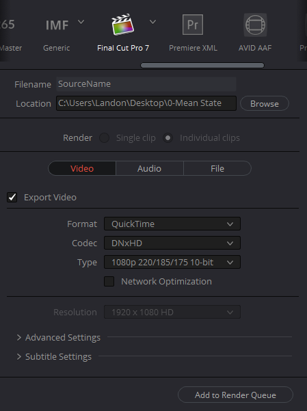Click the AVID AAF label

pos(255,48)
